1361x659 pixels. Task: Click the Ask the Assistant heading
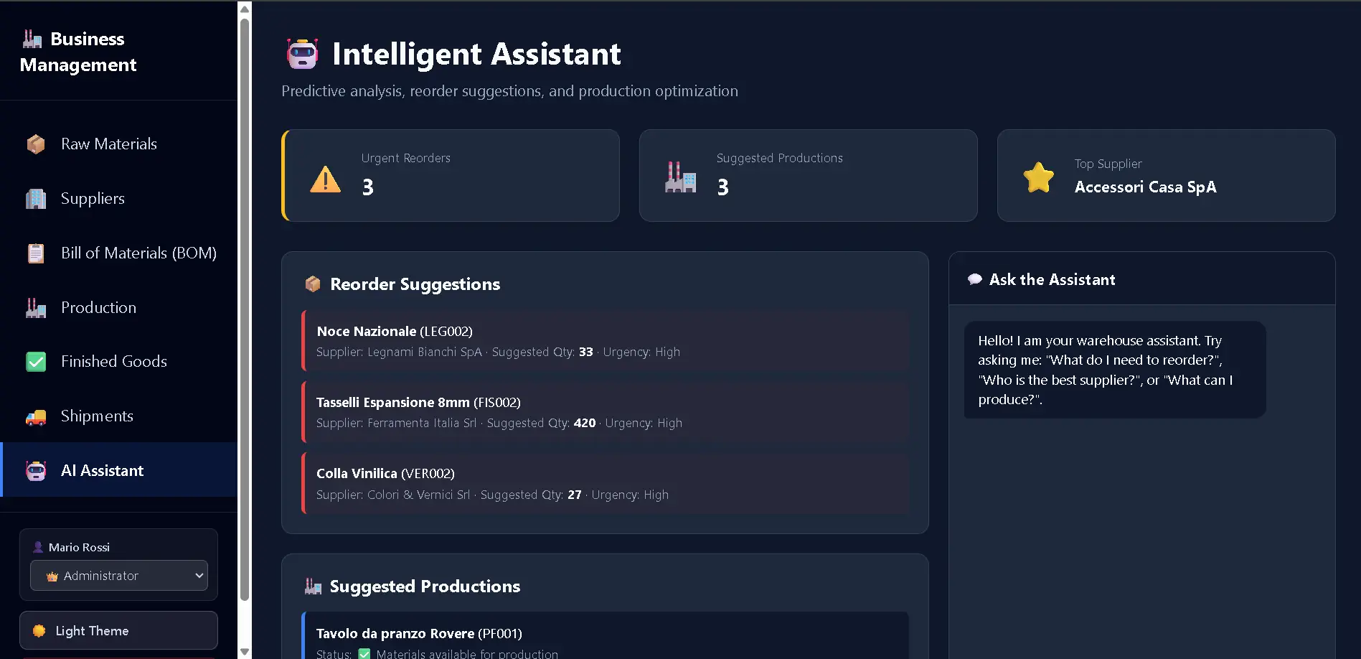1052,279
